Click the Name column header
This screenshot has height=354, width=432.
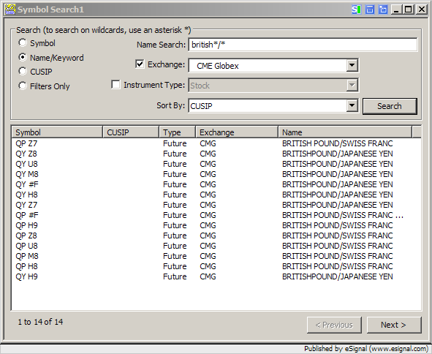point(345,132)
